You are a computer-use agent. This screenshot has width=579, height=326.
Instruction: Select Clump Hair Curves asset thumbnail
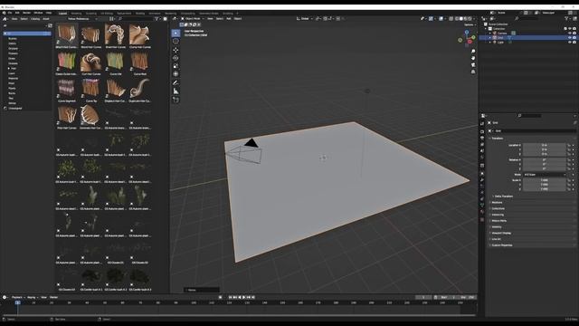coord(139,36)
